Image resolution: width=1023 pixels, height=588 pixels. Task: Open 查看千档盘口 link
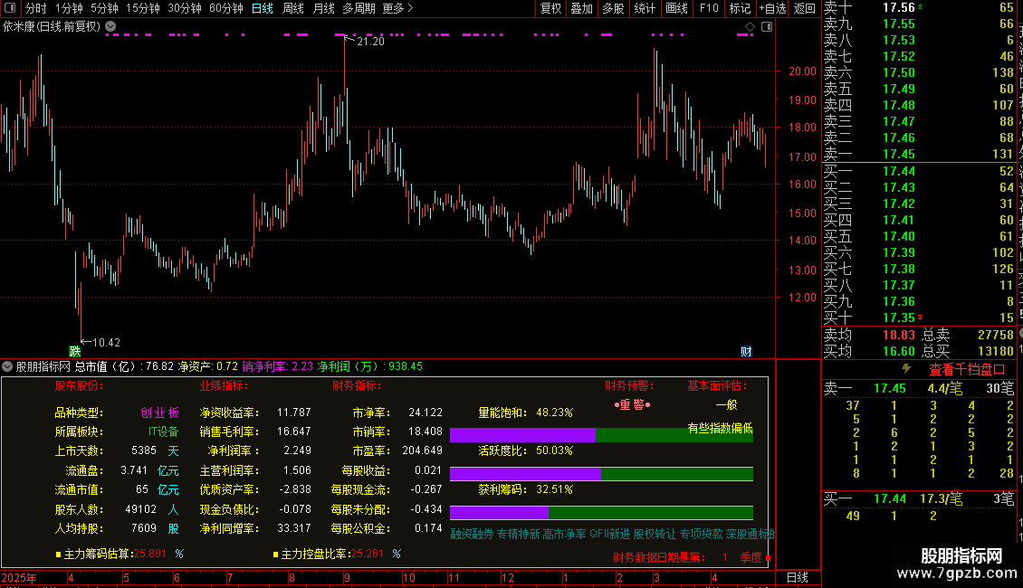click(x=967, y=370)
